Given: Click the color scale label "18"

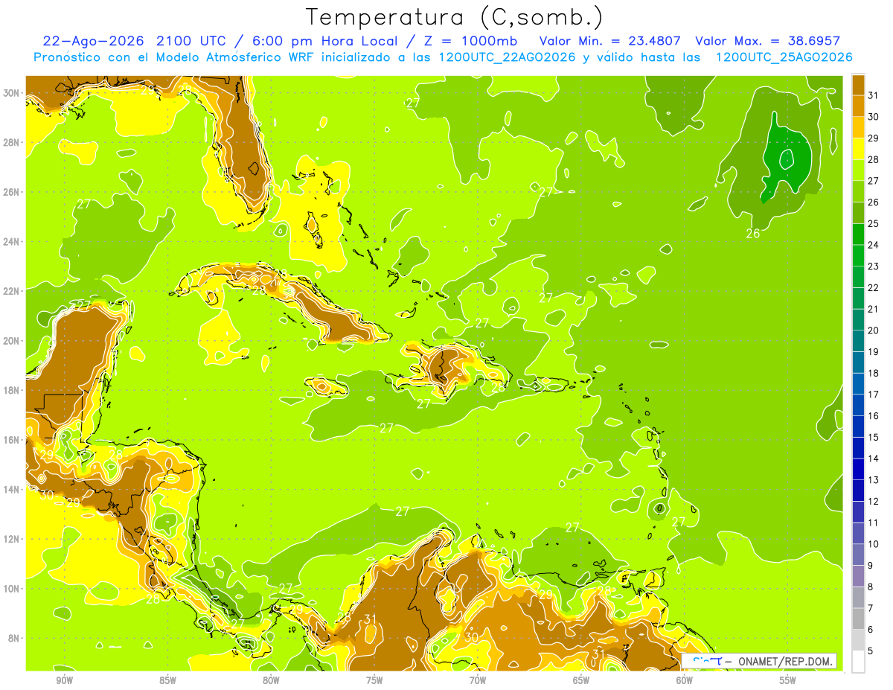Looking at the screenshot, I should click(874, 373).
